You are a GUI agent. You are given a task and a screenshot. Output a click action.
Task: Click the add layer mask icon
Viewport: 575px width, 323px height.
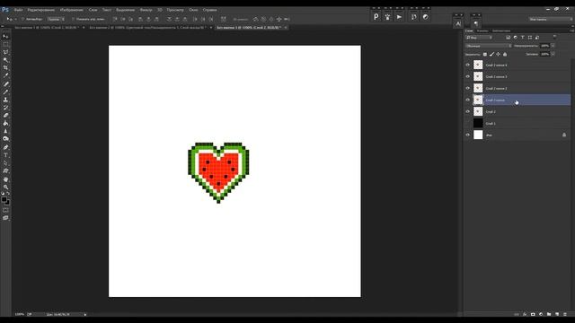point(533,314)
